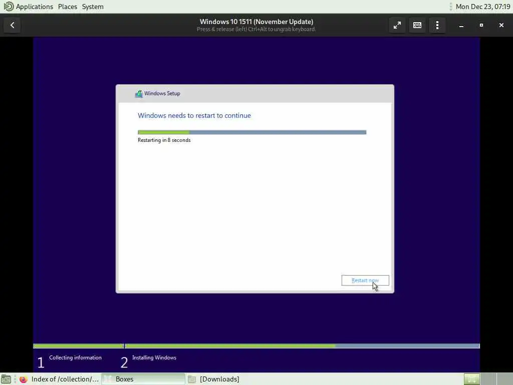The image size is (513, 385).
Task: Open the System menu
Action: point(93,7)
